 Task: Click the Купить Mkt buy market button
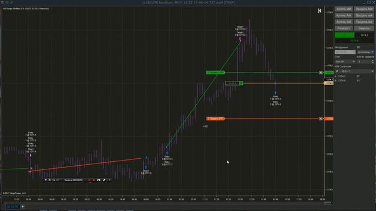pos(344,9)
